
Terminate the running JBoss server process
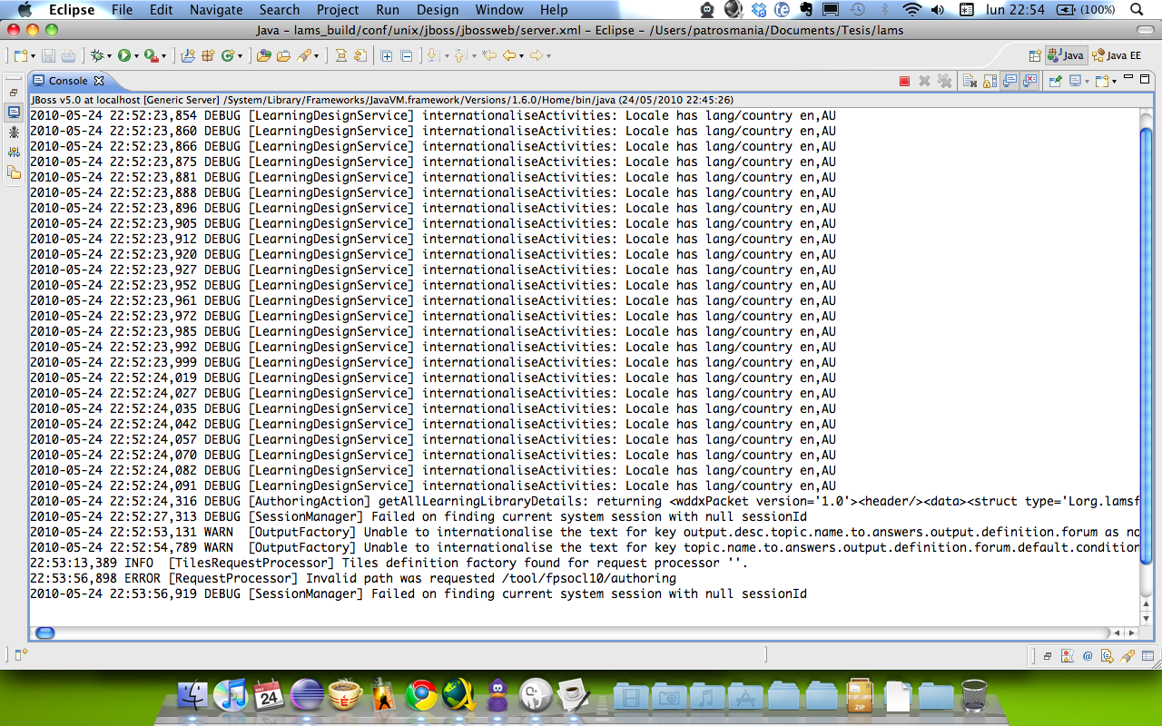point(904,81)
